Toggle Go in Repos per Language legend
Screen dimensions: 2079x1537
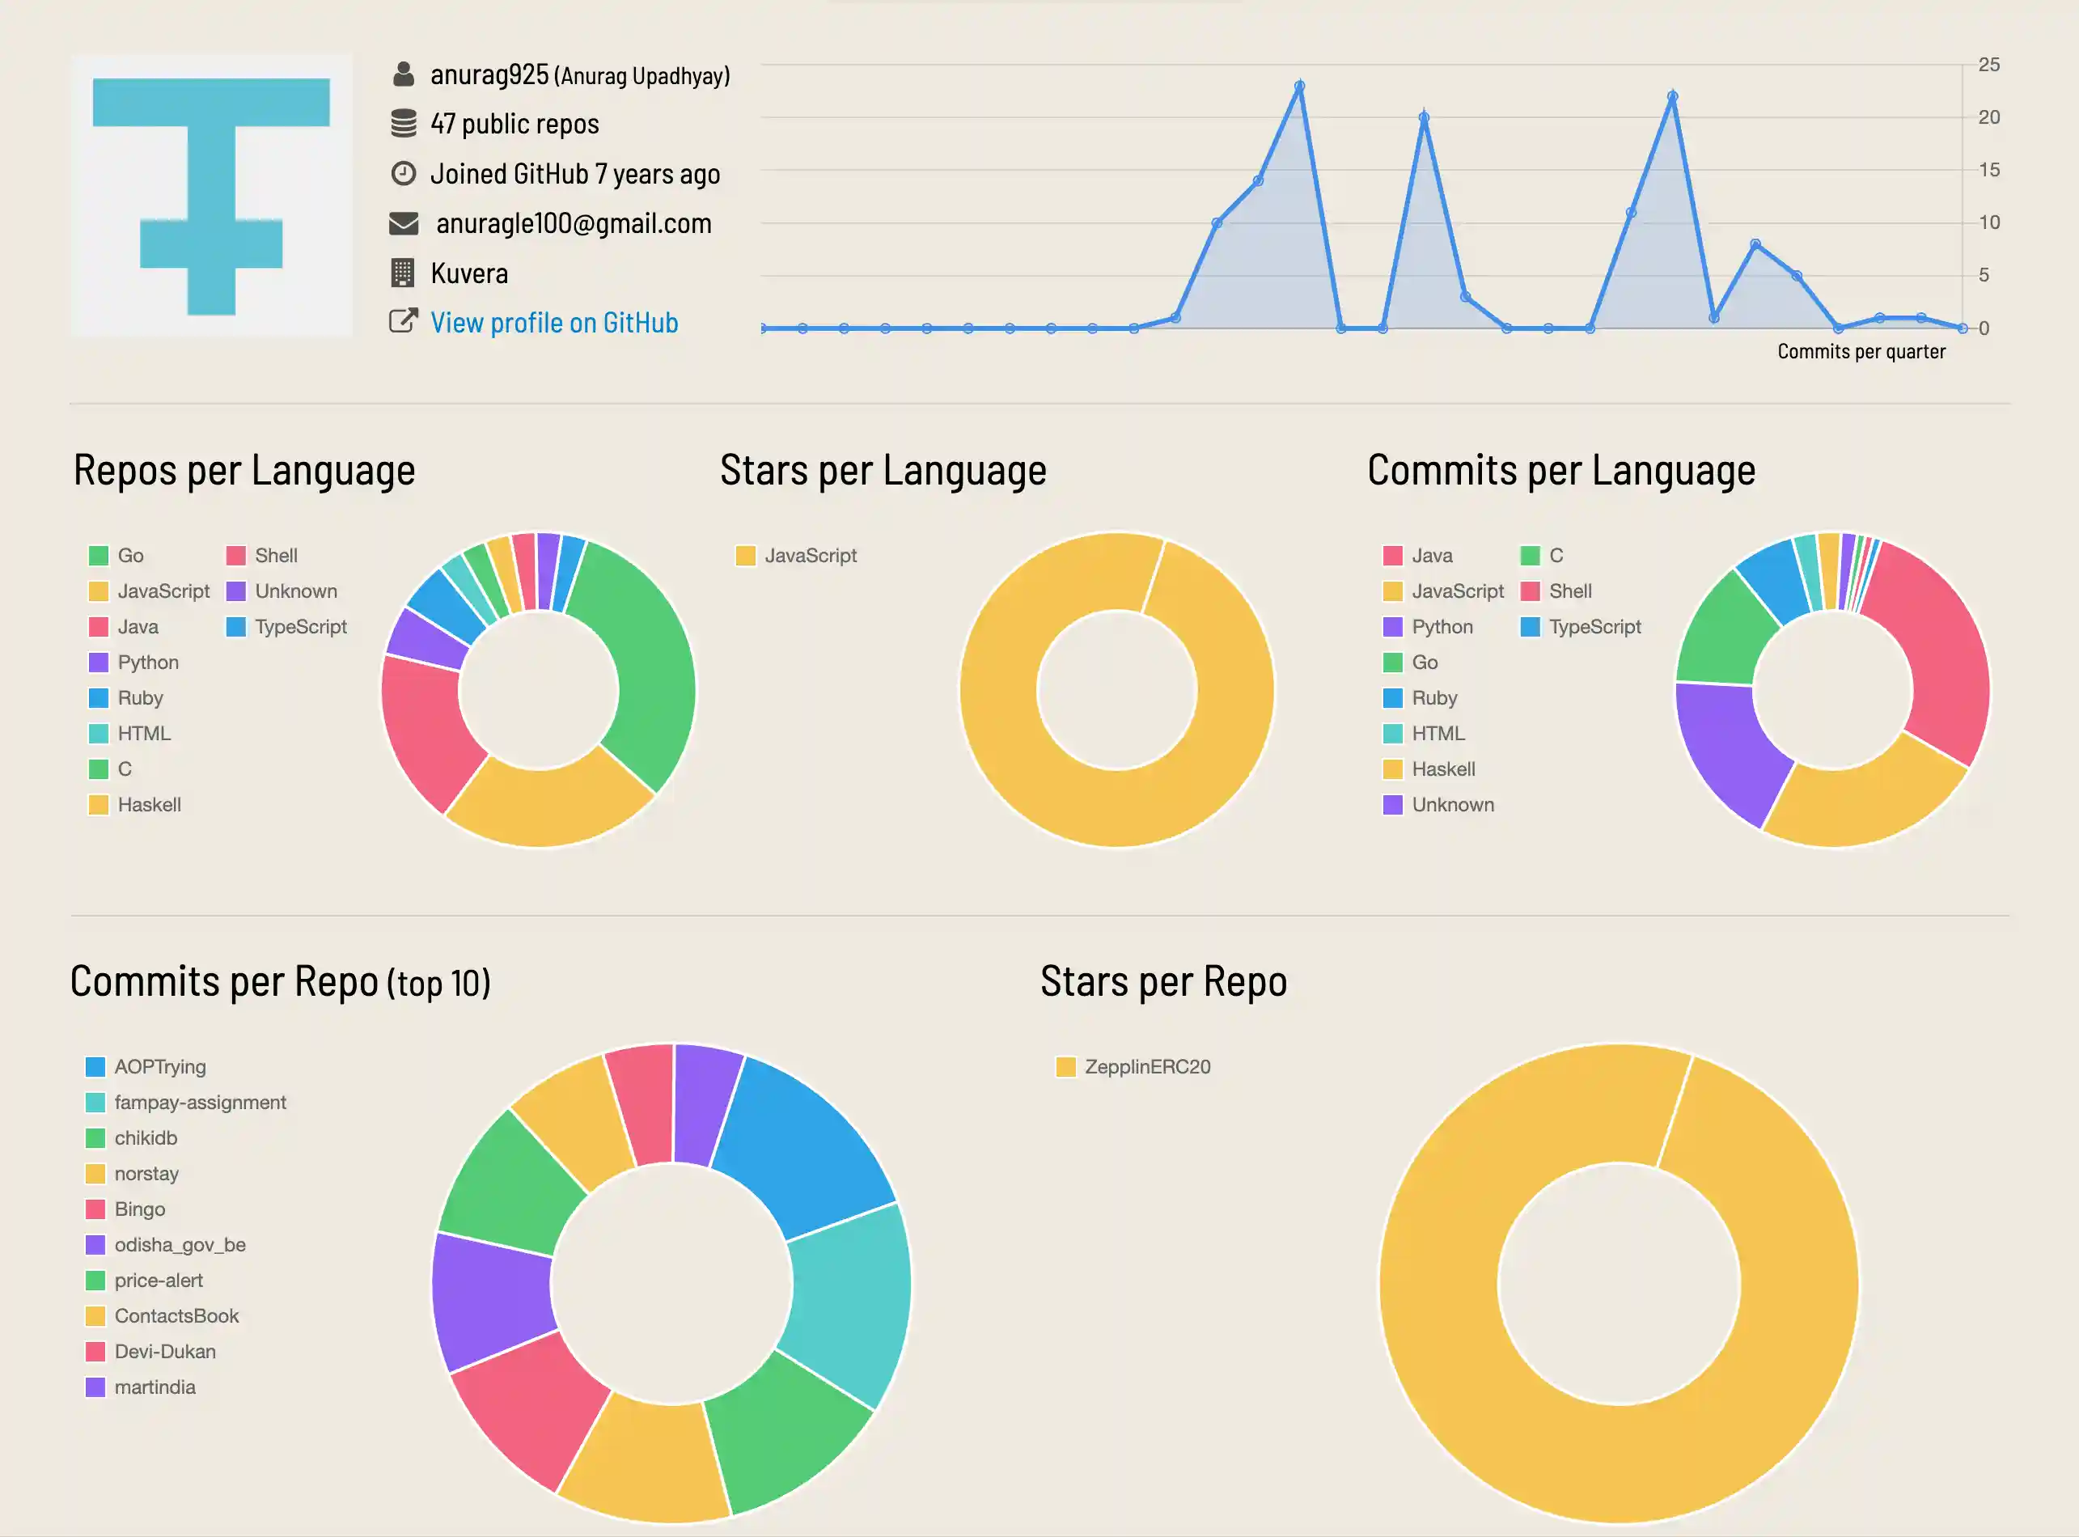[x=129, y=556]
